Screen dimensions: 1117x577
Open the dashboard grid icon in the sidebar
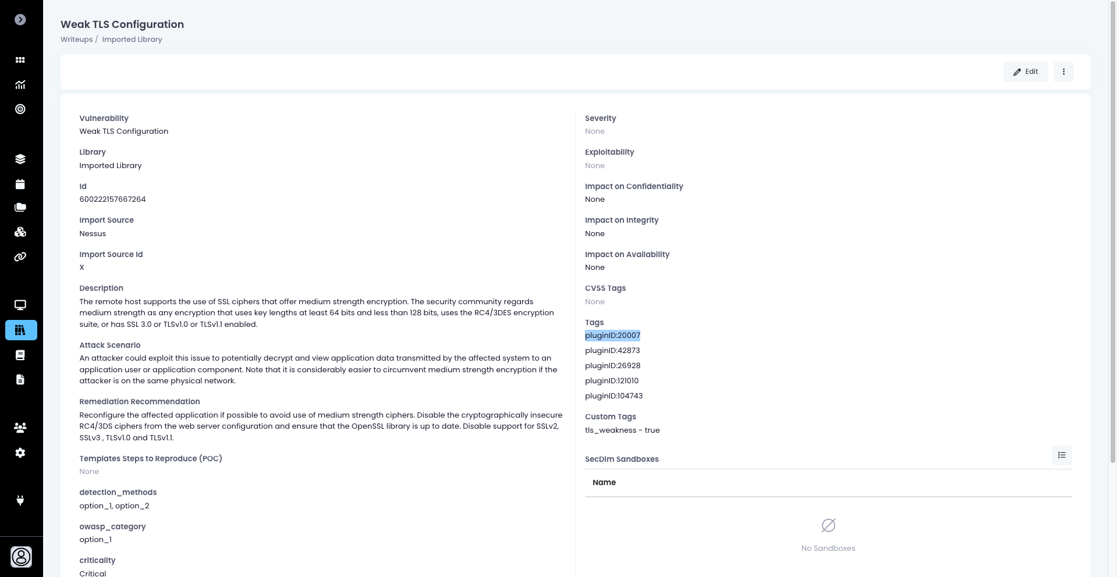pos(20,60)
